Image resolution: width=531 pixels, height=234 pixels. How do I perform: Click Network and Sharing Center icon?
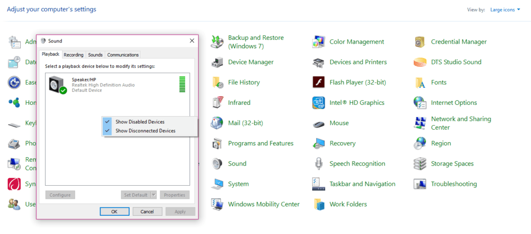[x=420, y=123]
